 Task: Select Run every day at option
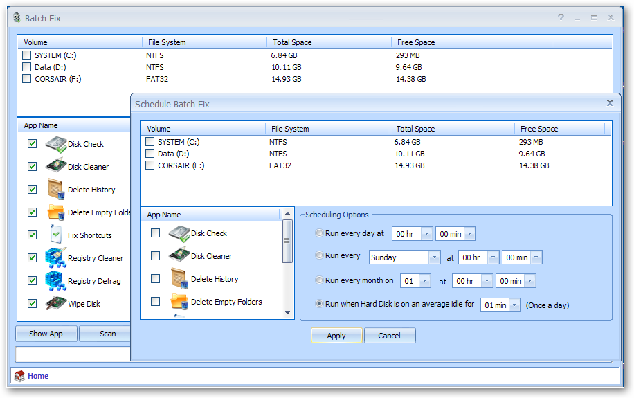(x=319, y=233)
